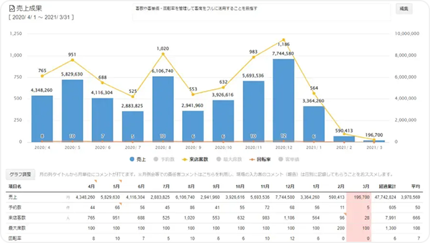
Task: Click the blue sales bar for 2020/6
Action: 103,120
